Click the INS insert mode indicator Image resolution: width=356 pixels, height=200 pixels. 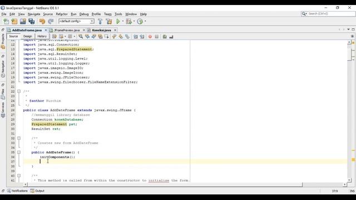352,191
